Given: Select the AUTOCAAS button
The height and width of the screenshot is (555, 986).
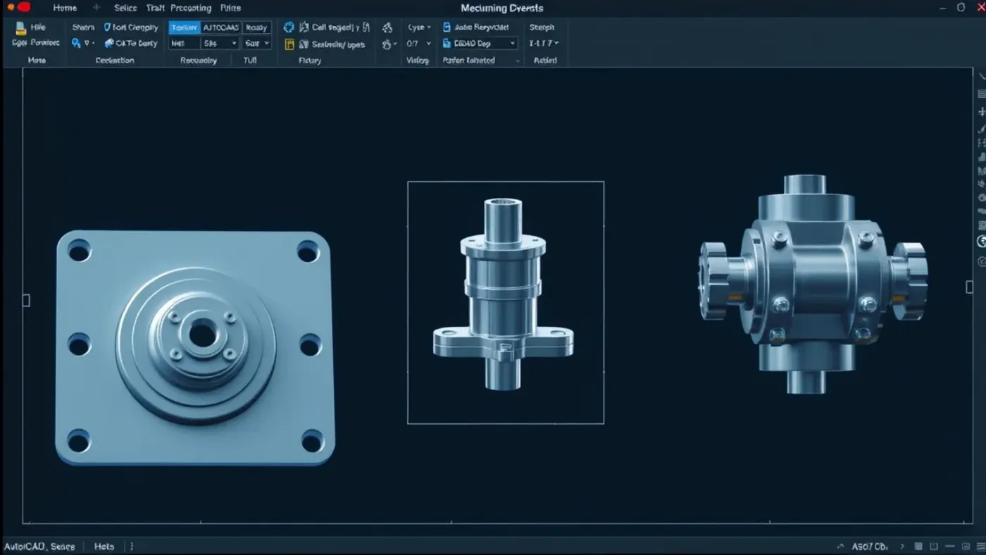Looking at the screenshot, I should click(221, 27).
